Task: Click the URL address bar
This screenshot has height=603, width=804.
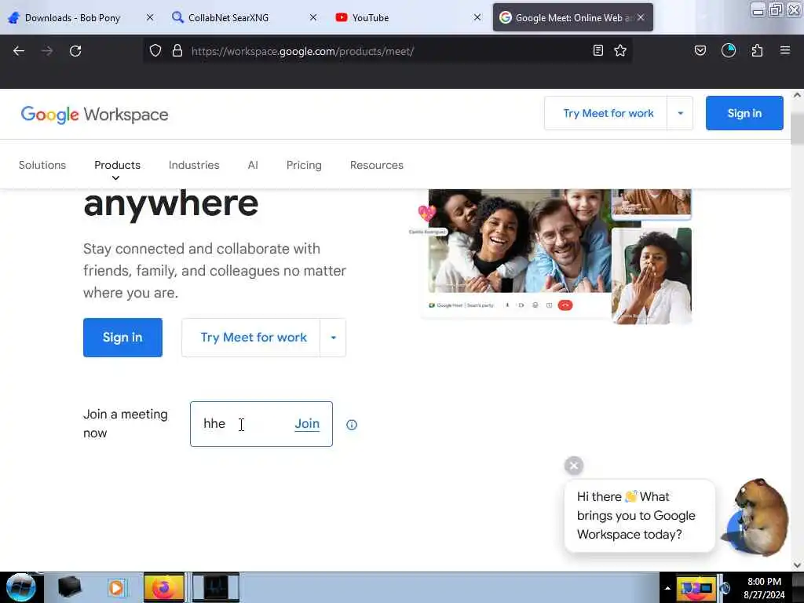Action: point(389,51)
